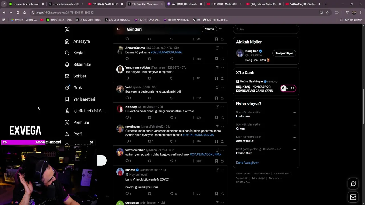Open more options for Orkun trend
Image resolution: width=365 pixels, height=205 pixels.
click(x=294, y=125)
